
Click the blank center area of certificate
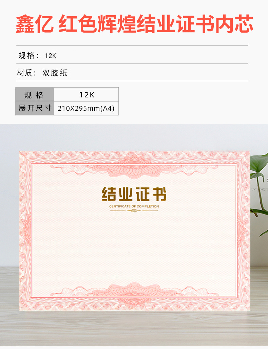pos(134,247)
